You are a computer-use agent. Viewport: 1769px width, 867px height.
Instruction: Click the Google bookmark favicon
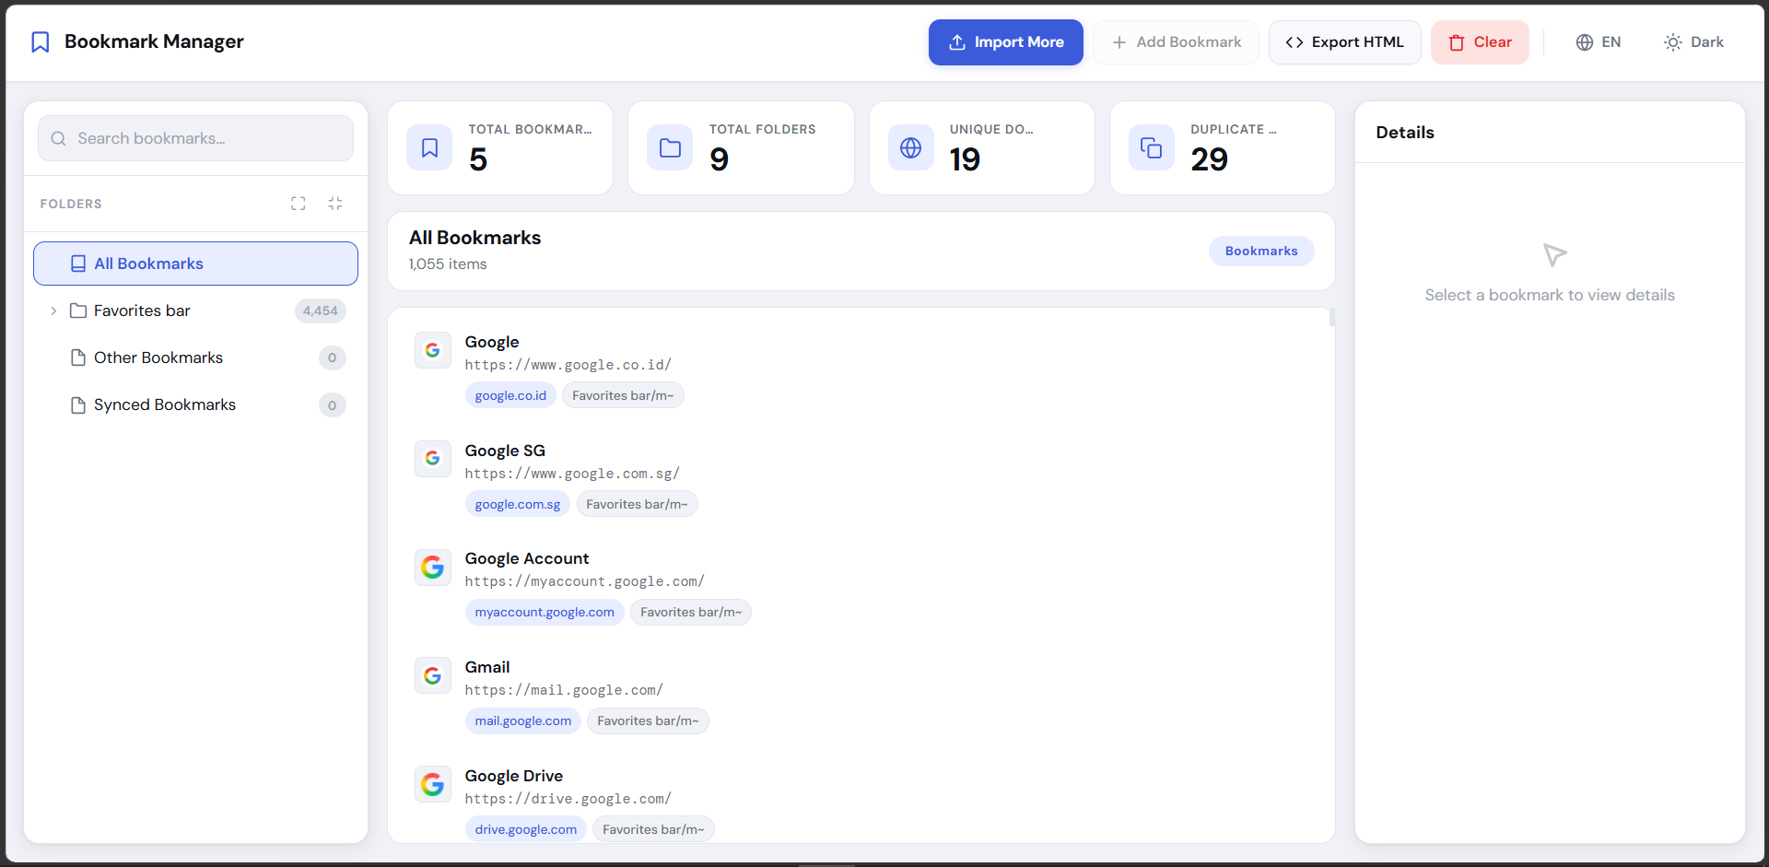pos(433,351)
